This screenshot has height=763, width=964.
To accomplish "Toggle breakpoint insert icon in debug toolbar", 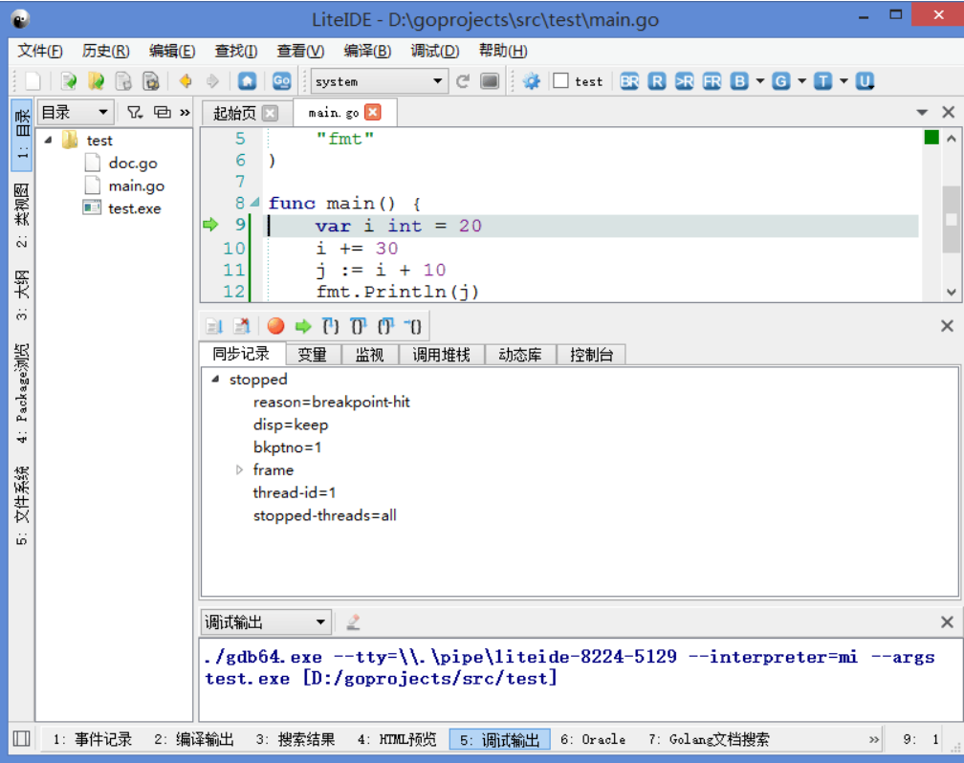I will pos(213,325).
